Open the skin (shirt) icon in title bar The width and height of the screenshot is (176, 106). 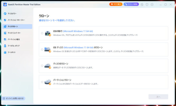coord(147,5)
